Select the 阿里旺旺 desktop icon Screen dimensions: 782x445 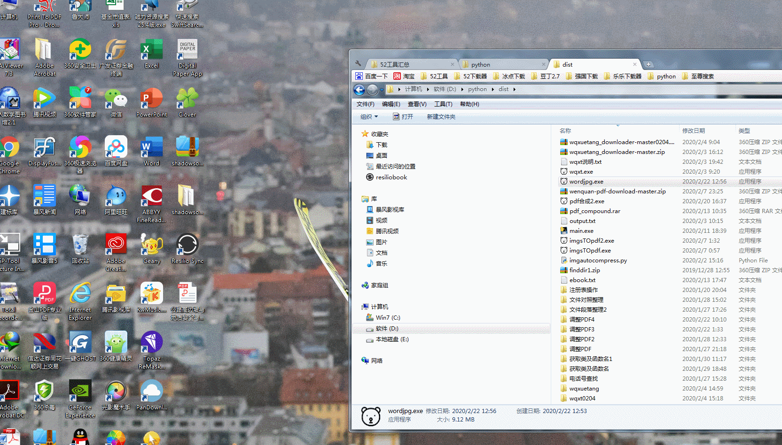[x=116, y=200]
